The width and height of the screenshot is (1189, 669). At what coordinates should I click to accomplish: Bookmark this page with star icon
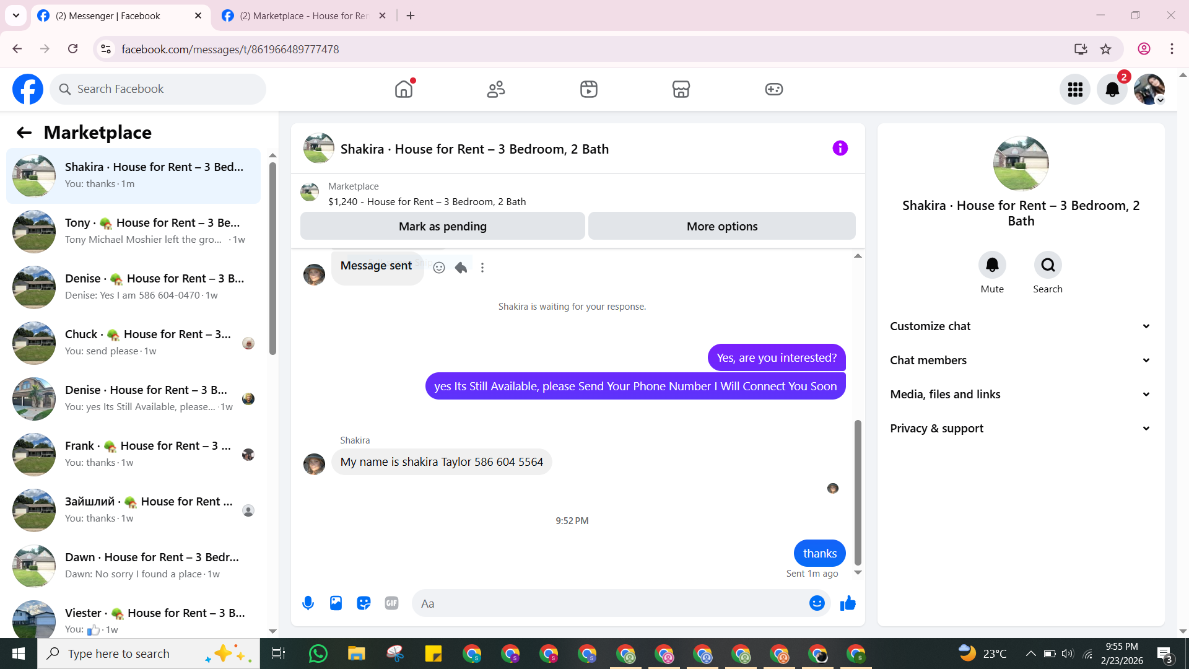point(1105,49)
